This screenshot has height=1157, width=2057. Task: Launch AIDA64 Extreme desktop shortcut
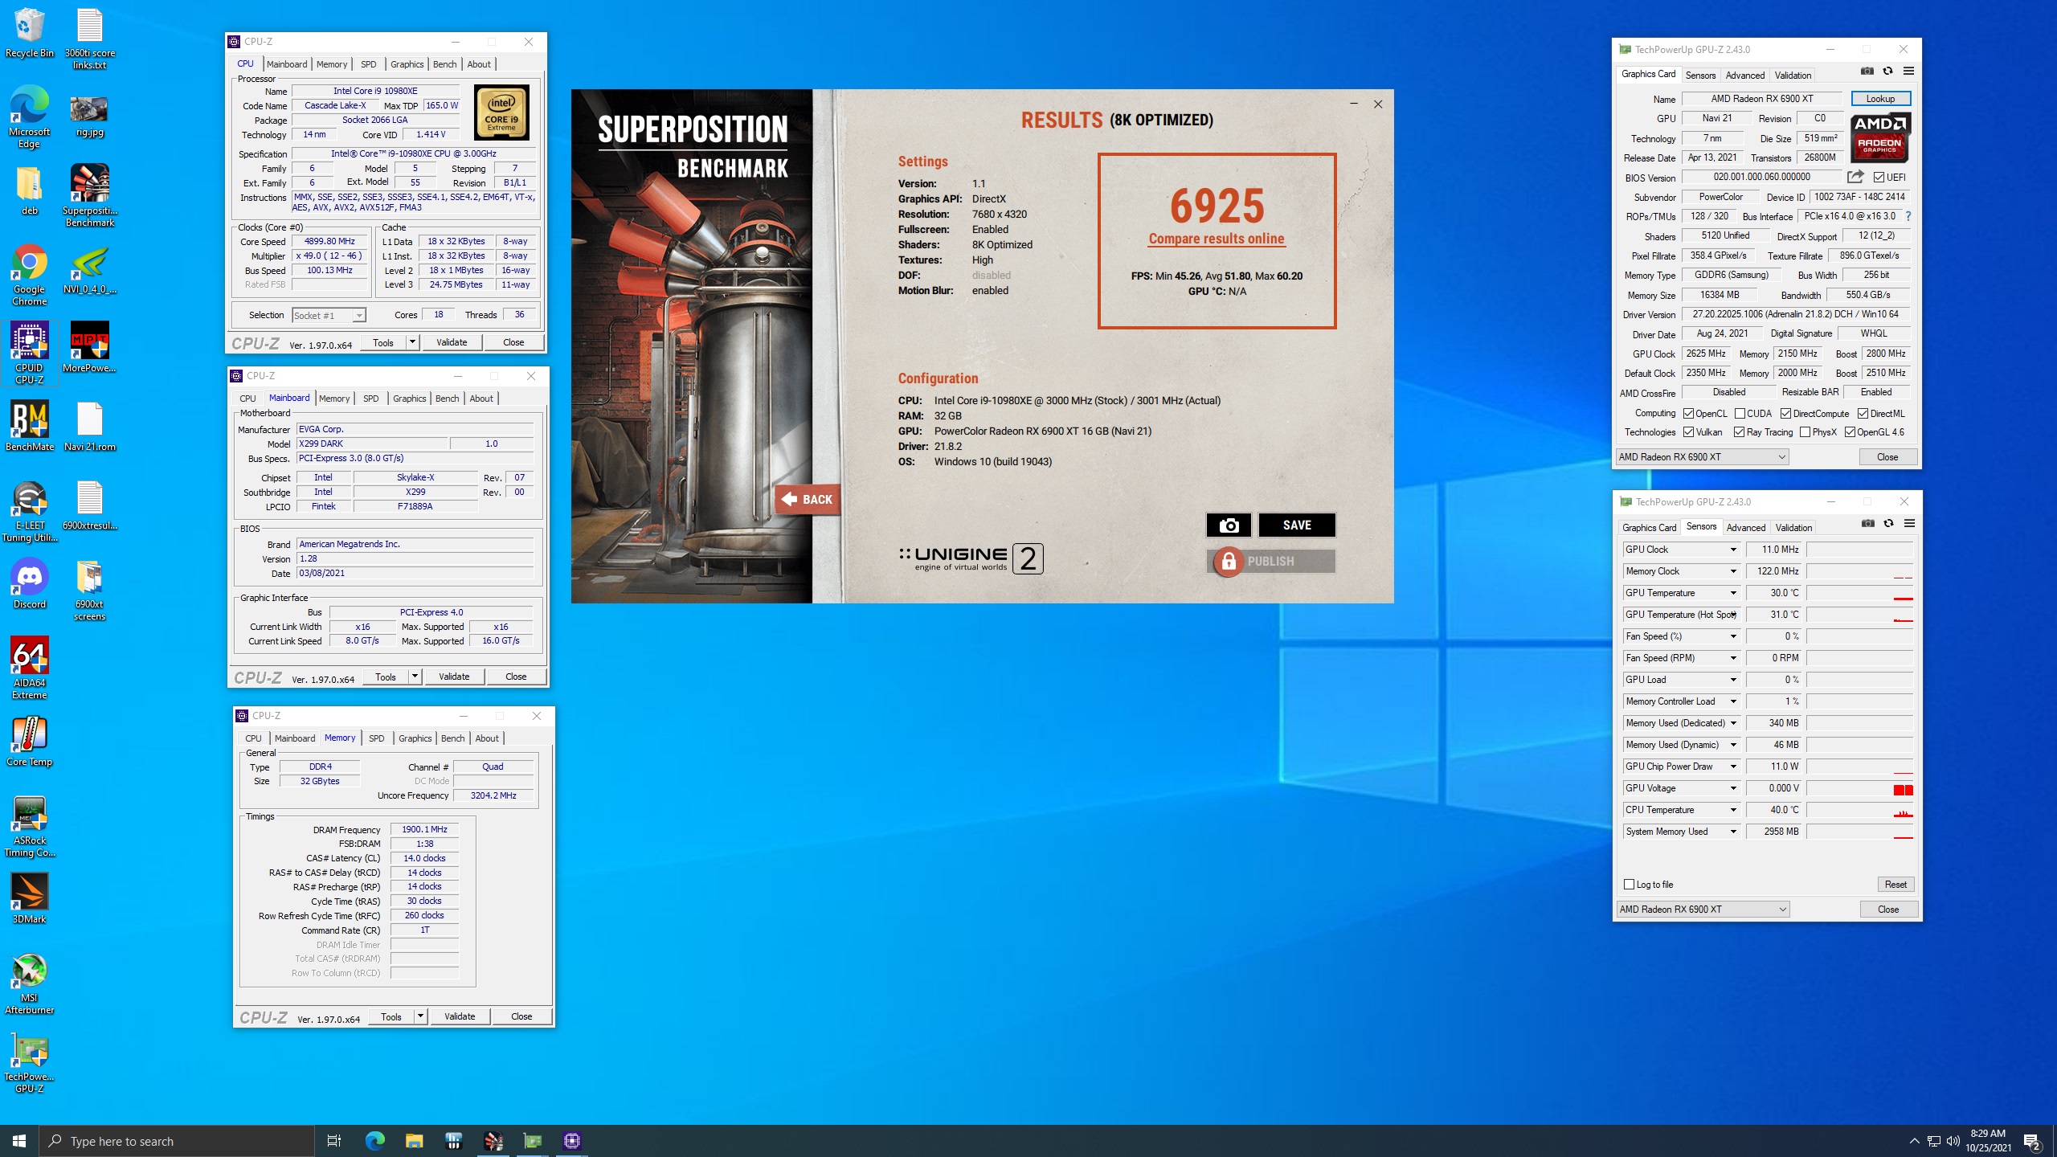(30, 668)
